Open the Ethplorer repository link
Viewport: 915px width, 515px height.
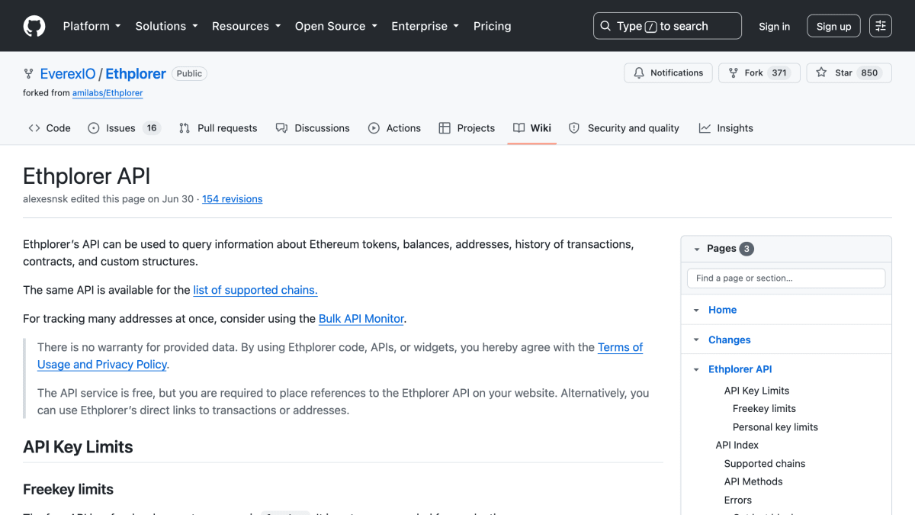click(136, 74)
